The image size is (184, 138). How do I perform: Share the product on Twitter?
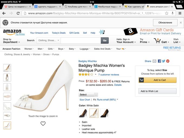point(163,61)
